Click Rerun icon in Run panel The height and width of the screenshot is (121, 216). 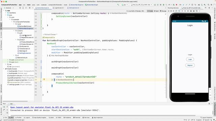pos(4,107)
